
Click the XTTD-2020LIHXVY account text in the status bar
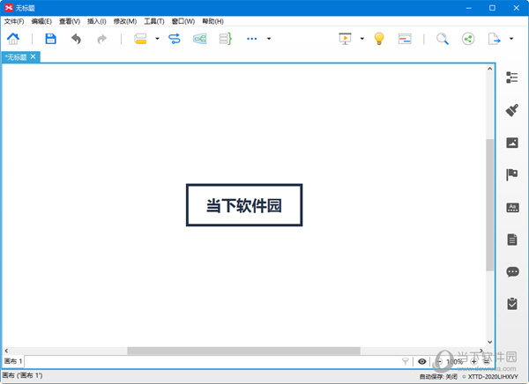click(x=493, y=377)
